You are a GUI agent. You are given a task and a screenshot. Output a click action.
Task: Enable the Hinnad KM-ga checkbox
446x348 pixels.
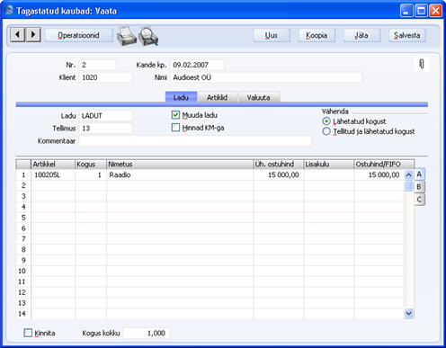pos(175,128)
